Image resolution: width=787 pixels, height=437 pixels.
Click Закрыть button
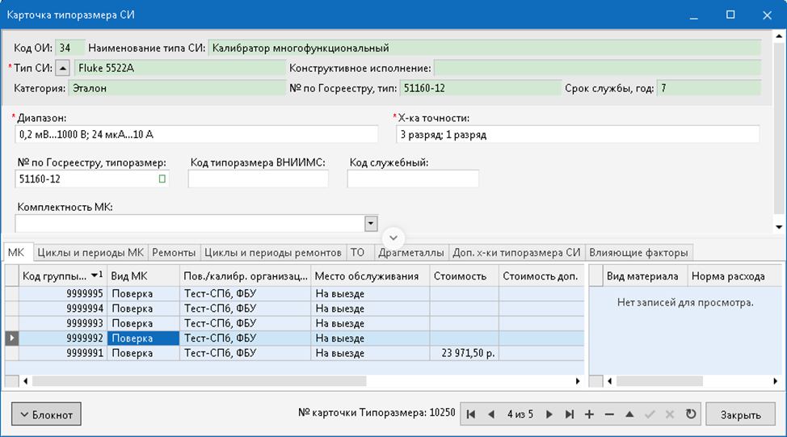point(740,414)
